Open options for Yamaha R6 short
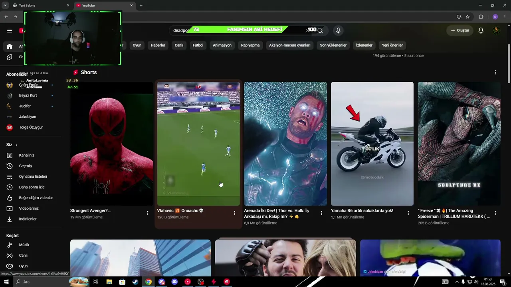This screenshot has width=511, height=287. pos(408,213)
